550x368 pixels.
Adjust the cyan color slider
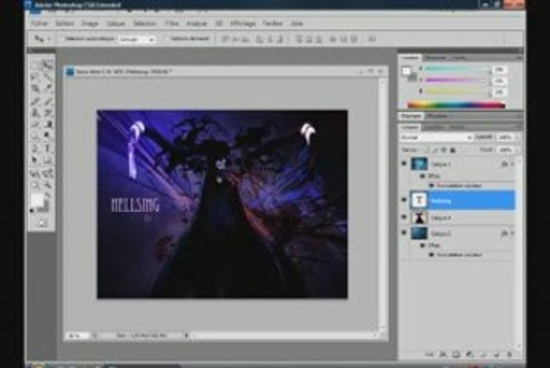(457, 70)
